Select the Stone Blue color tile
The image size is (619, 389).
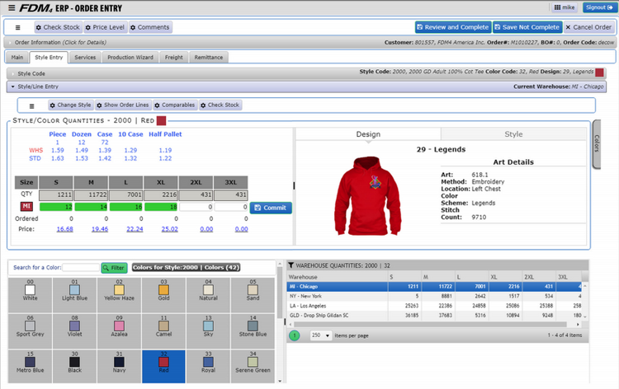pyautogui.click(x=253, y=330)
